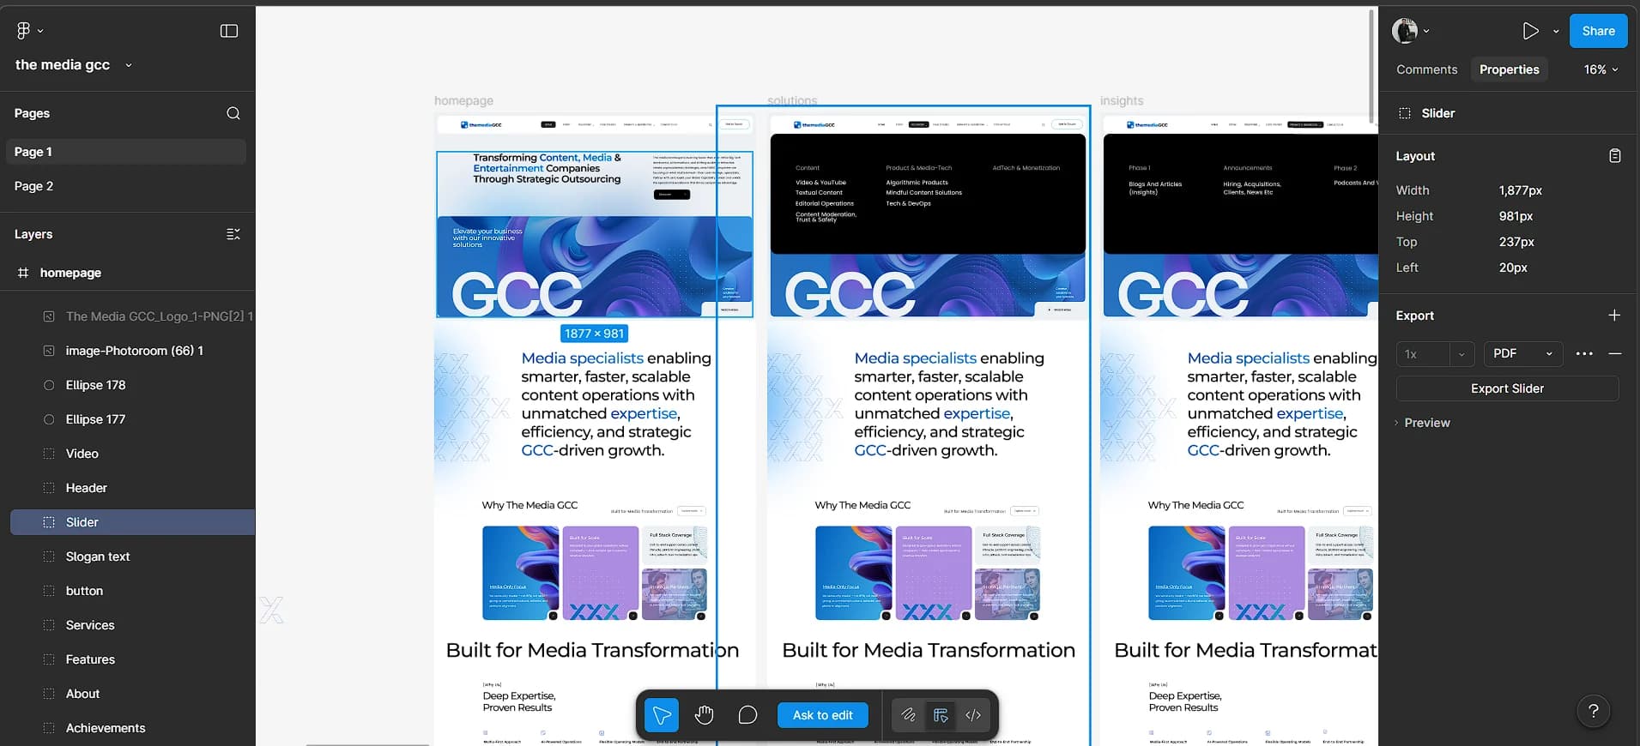Click the solutions frame label on canvas
Viewport: 1640px width, 746px height.
(x=792, y=100)
